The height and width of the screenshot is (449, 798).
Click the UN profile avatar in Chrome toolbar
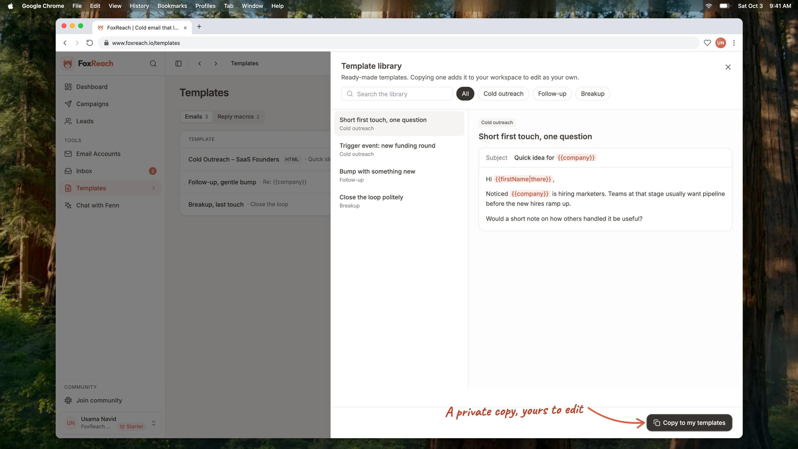720,43
